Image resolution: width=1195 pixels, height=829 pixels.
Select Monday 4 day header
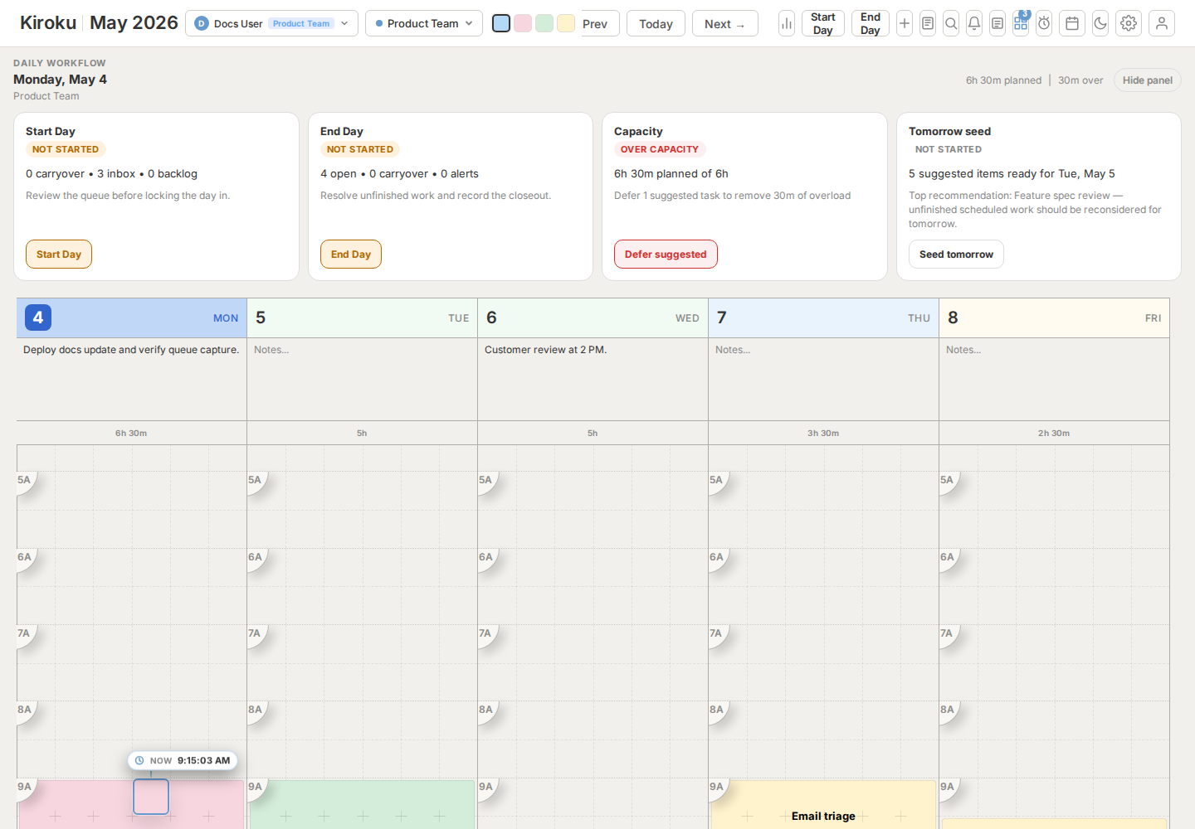[132, 318]
